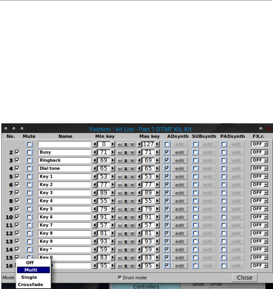
Task: Click R button on Key 9 row
Action: (x=126, y=242)
